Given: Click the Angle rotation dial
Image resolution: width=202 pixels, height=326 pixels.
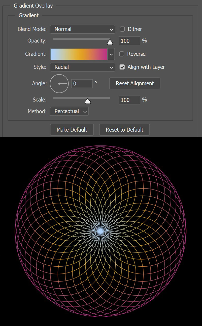Looking at the screenshot, I should tap(59, 83).
